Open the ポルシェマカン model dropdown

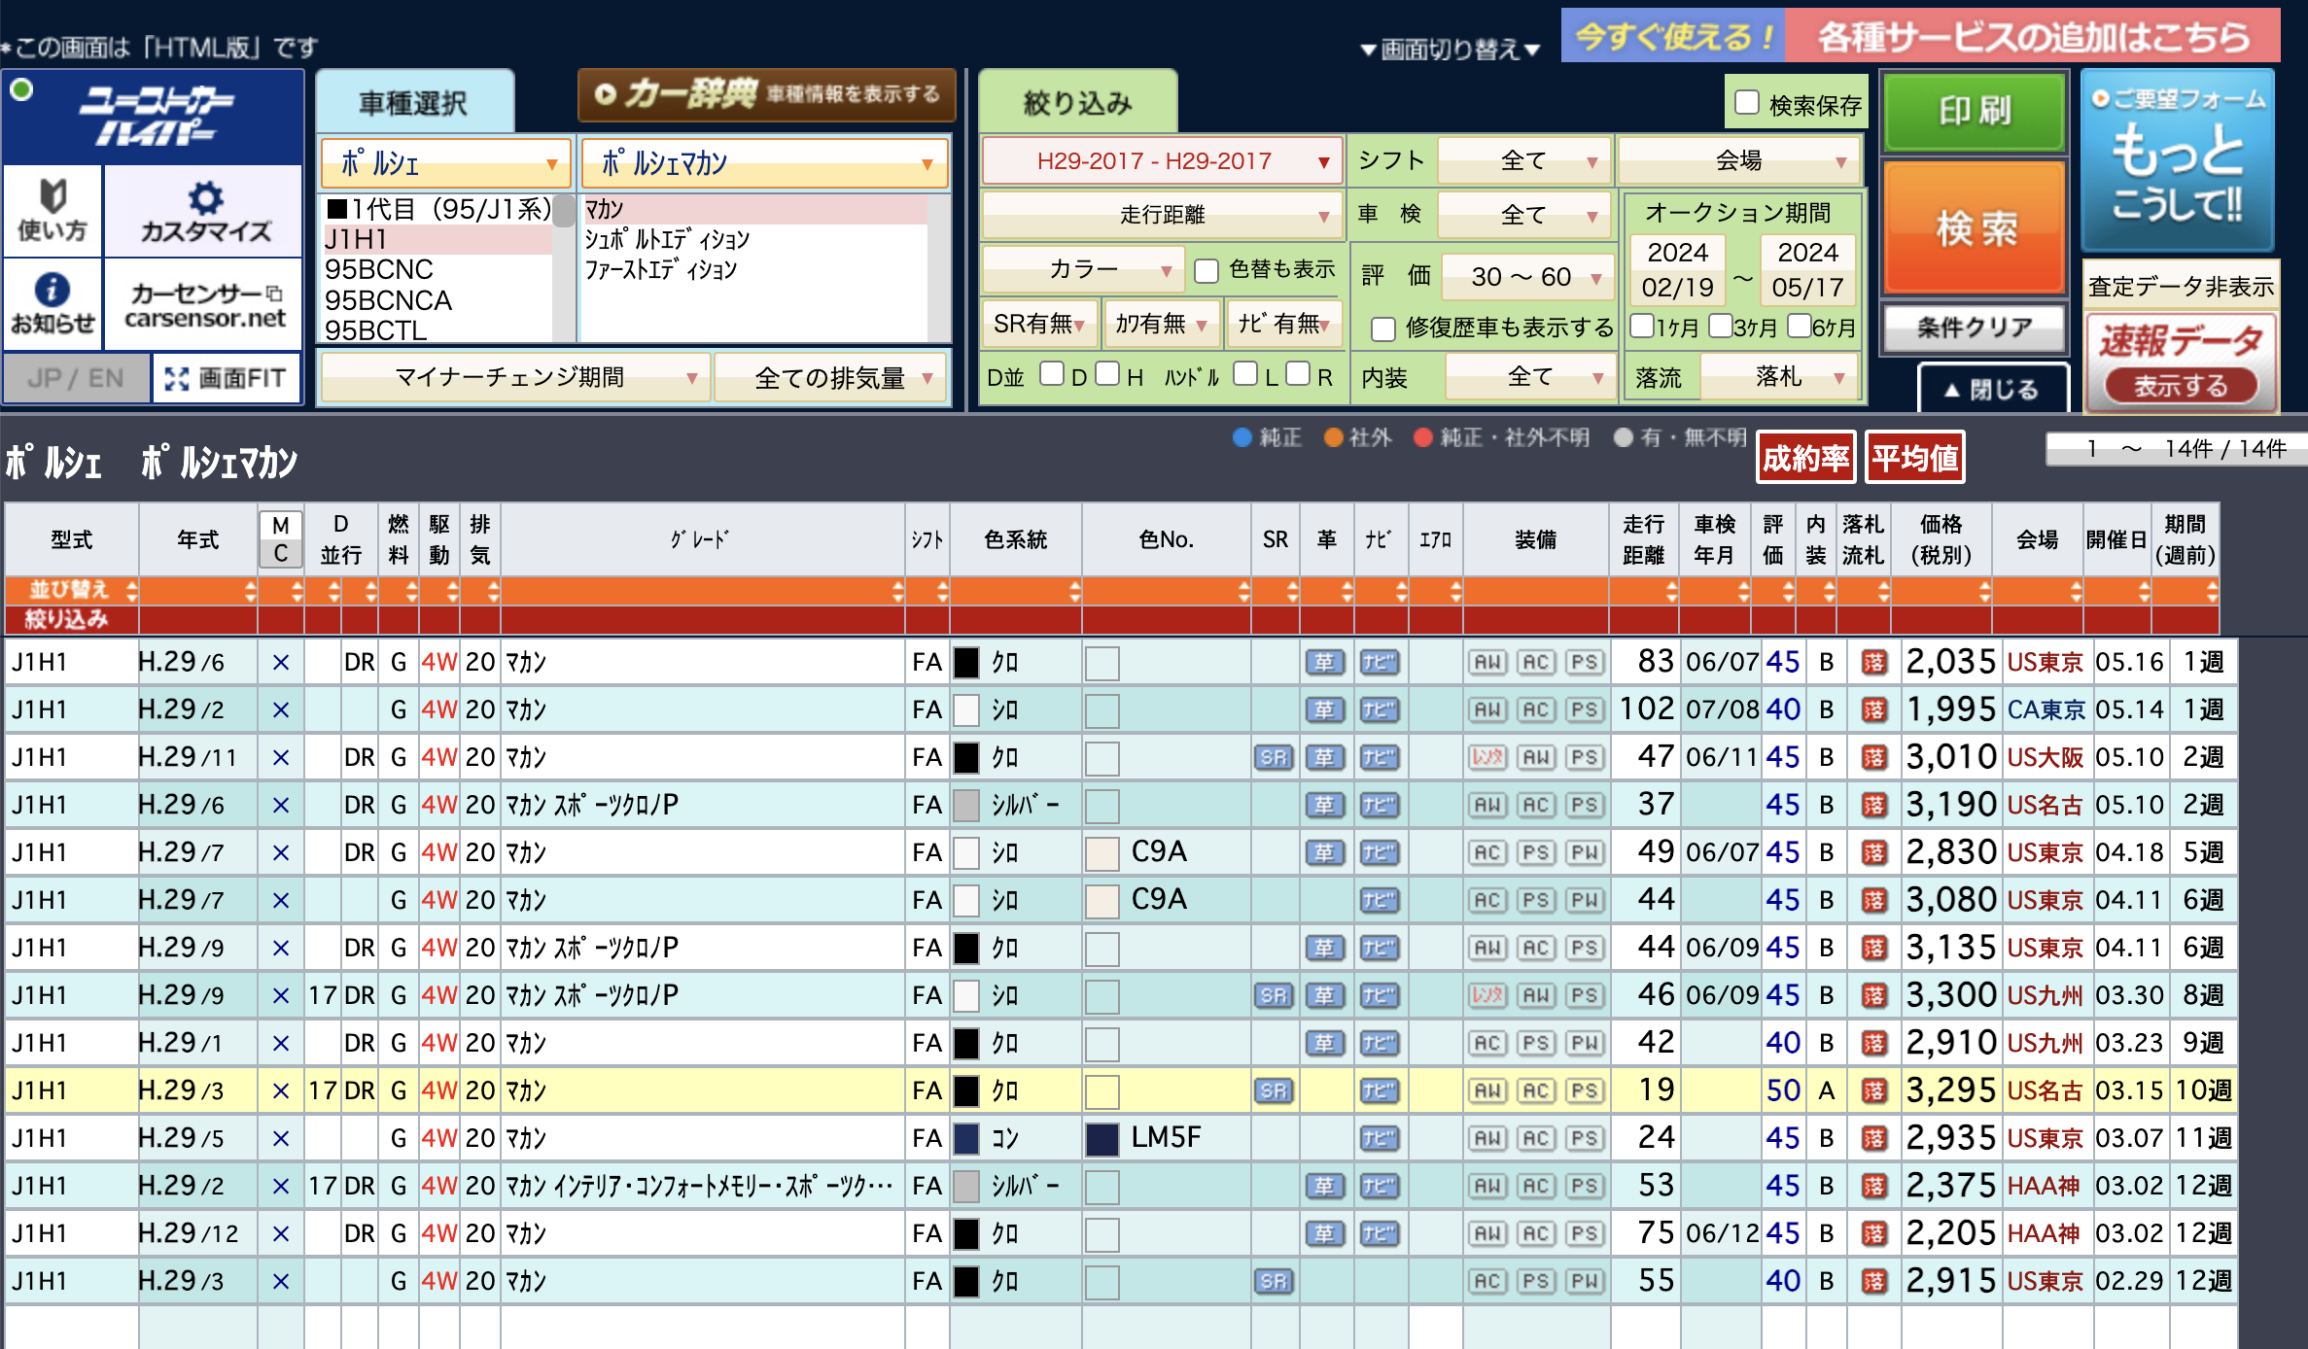(x=764, y=163)
